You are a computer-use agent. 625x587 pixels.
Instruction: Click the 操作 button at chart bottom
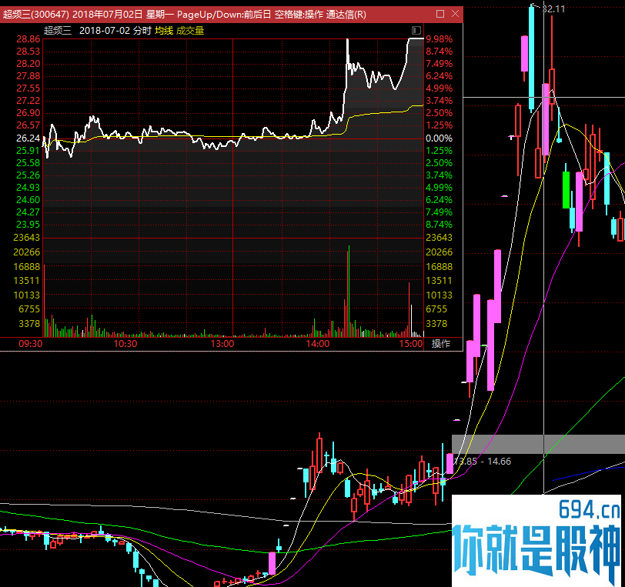click(441, 344)
